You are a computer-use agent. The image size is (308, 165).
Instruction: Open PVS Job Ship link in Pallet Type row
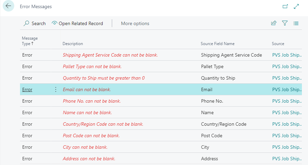287,67
